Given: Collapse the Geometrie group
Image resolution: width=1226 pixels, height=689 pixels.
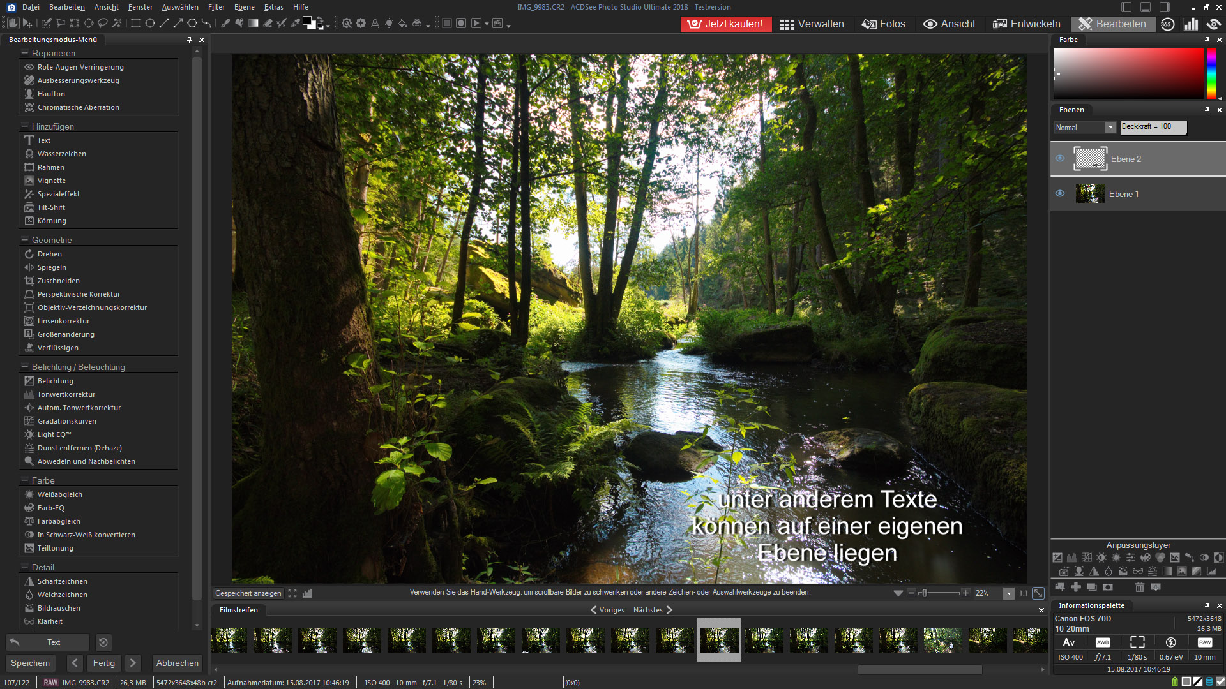Looking at the screenshot, I should pyautogui.click(x=25, y=241).
